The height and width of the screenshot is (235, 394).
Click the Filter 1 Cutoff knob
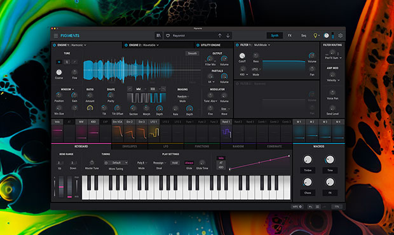(x=242, y=56)
